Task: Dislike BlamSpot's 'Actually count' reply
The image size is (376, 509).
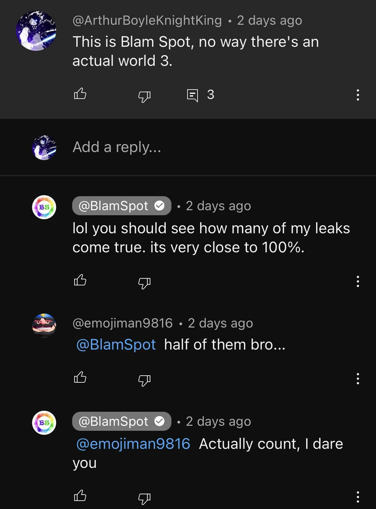Action: (144, 497)
